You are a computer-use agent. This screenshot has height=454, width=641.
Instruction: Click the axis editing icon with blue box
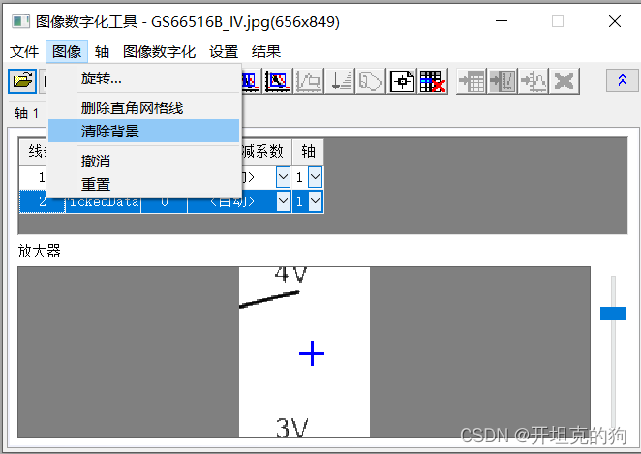278,81
